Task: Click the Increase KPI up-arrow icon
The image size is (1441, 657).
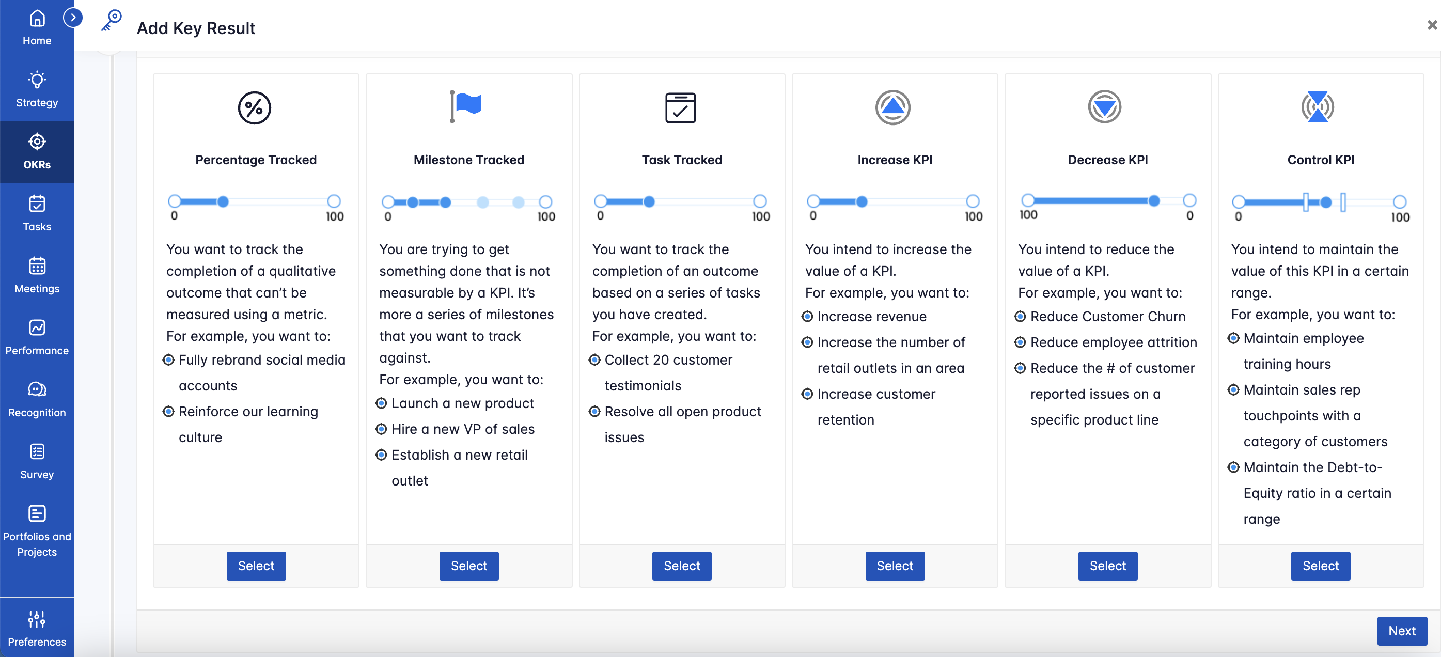Action: coord(893,107)
